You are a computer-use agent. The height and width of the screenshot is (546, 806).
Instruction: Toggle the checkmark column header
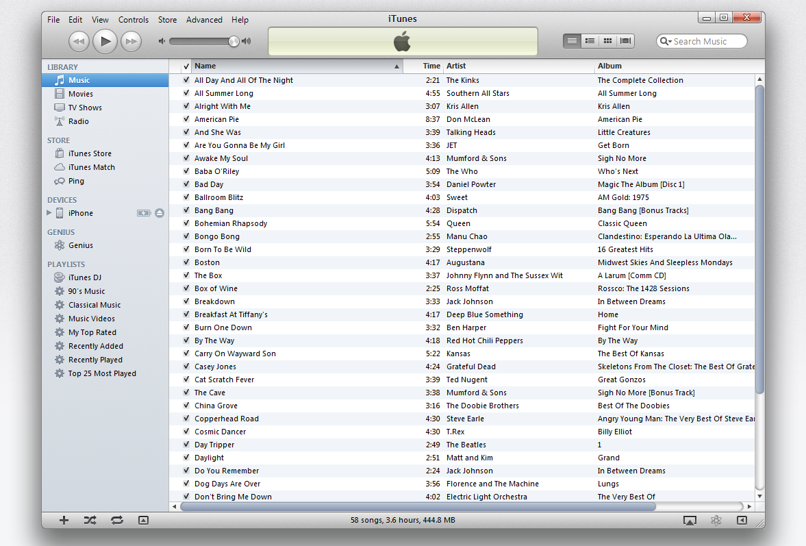pyautogui.click(x=186, y=66)
